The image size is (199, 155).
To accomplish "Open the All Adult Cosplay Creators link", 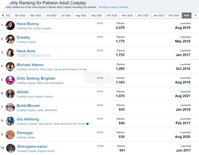I will [x=113, y=7].
